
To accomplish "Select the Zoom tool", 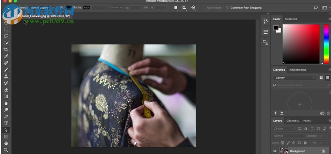I will (6, 150).
